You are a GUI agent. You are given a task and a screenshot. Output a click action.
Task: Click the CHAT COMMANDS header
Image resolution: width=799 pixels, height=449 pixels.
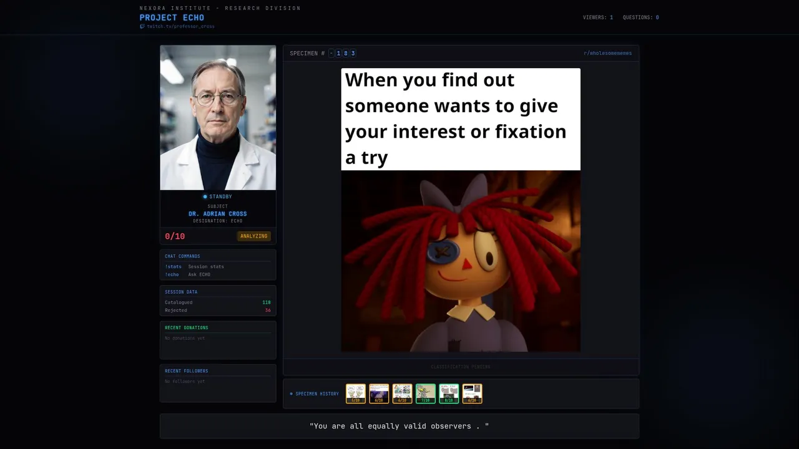click(182, 256)
